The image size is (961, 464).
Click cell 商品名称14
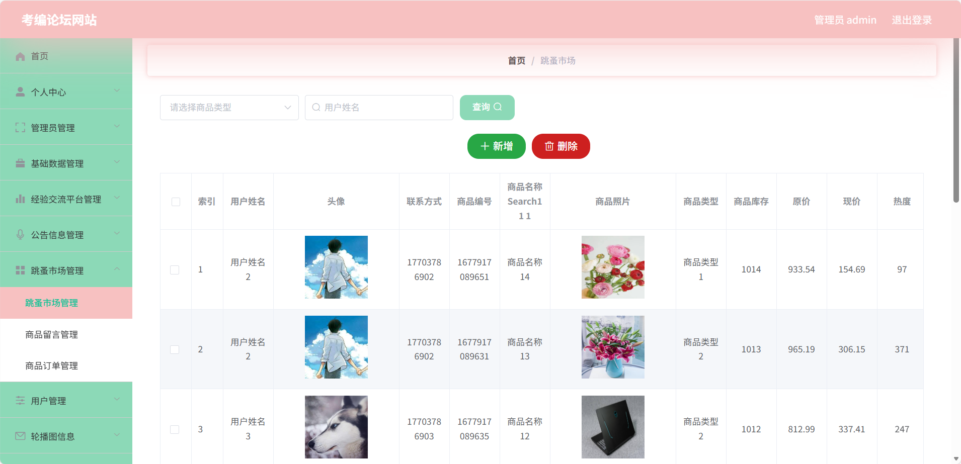525,269
